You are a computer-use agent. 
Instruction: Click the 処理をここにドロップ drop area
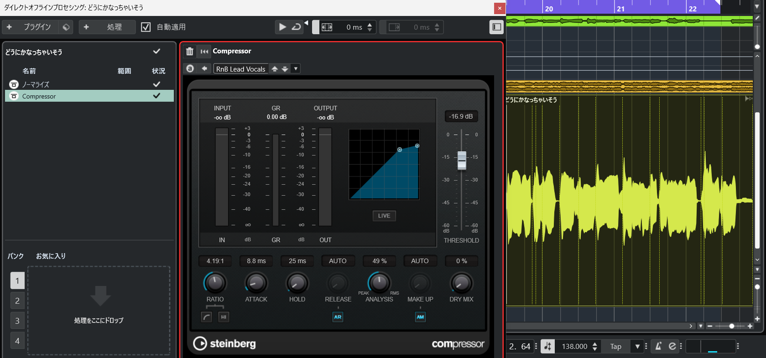99,310
